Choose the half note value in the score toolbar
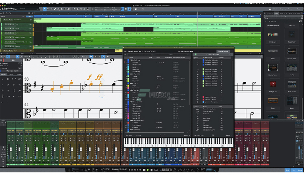Screen dimensions: 304x176 point(38,57)
